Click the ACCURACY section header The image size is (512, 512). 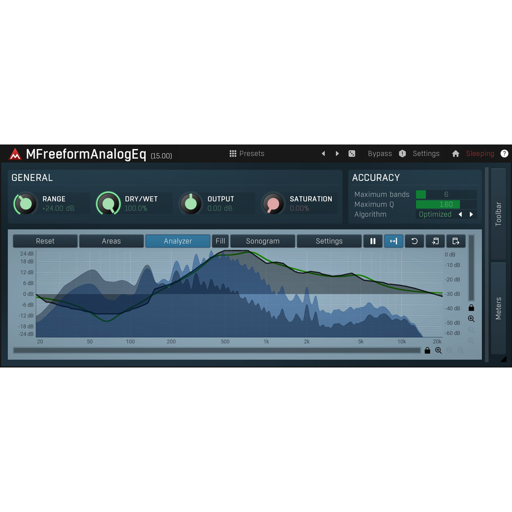pos(376,177)
